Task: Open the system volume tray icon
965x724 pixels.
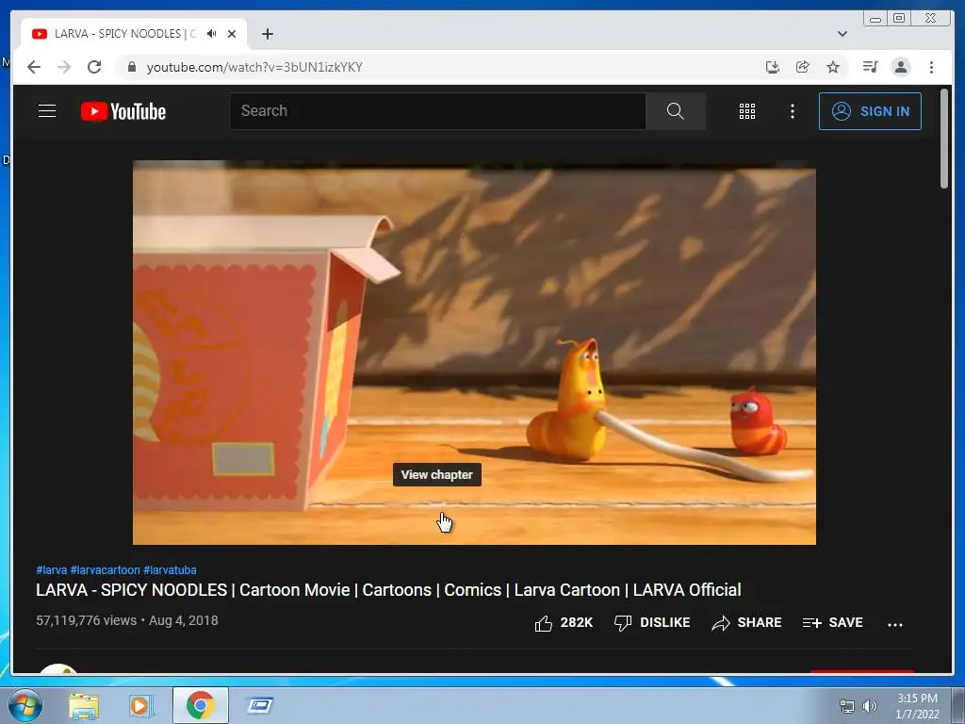Action: click(870, 706)
